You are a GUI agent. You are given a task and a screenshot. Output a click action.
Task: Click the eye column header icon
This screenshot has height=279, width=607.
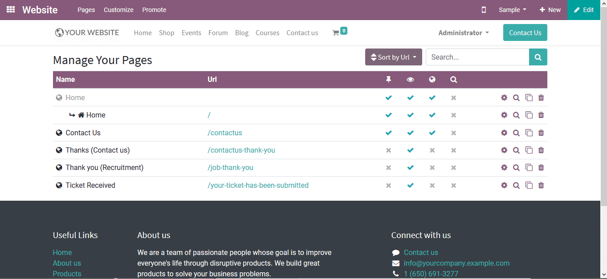pyautogui.click(x=410, y=79)
